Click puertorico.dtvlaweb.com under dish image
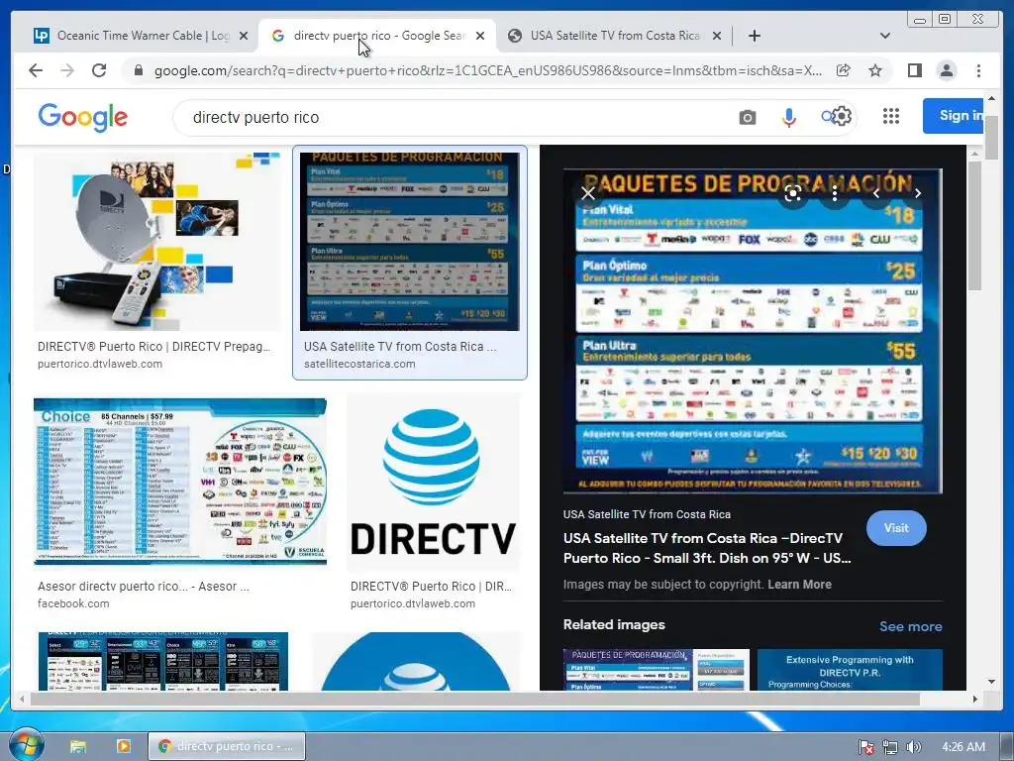 [100, 364]
